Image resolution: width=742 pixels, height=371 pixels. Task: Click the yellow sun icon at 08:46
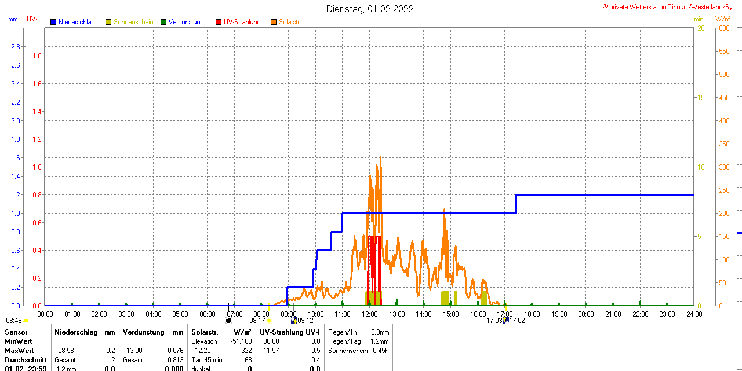click(26, 321)
